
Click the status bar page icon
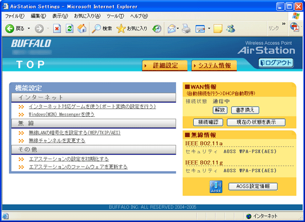6,216
